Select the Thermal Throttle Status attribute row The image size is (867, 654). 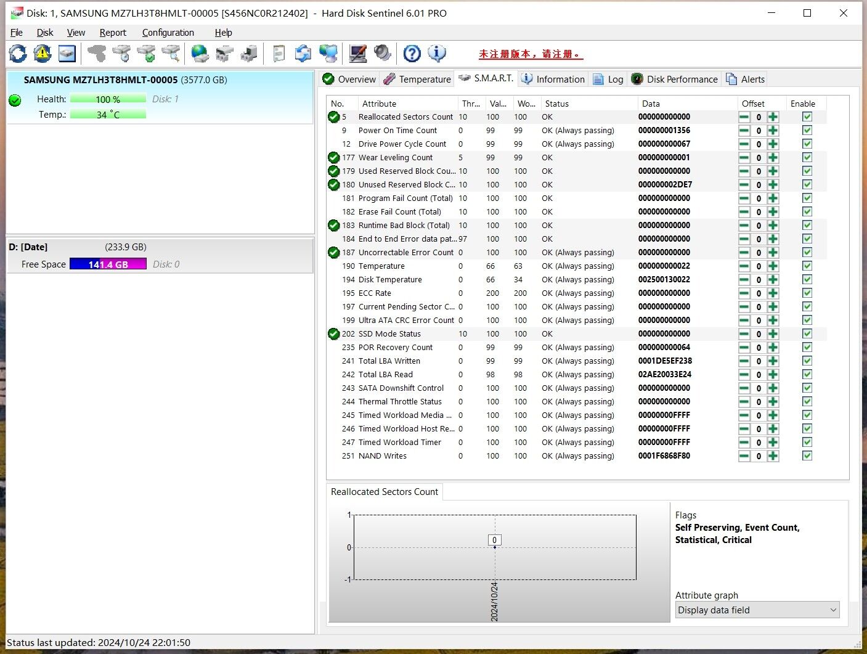coord(576,401)
